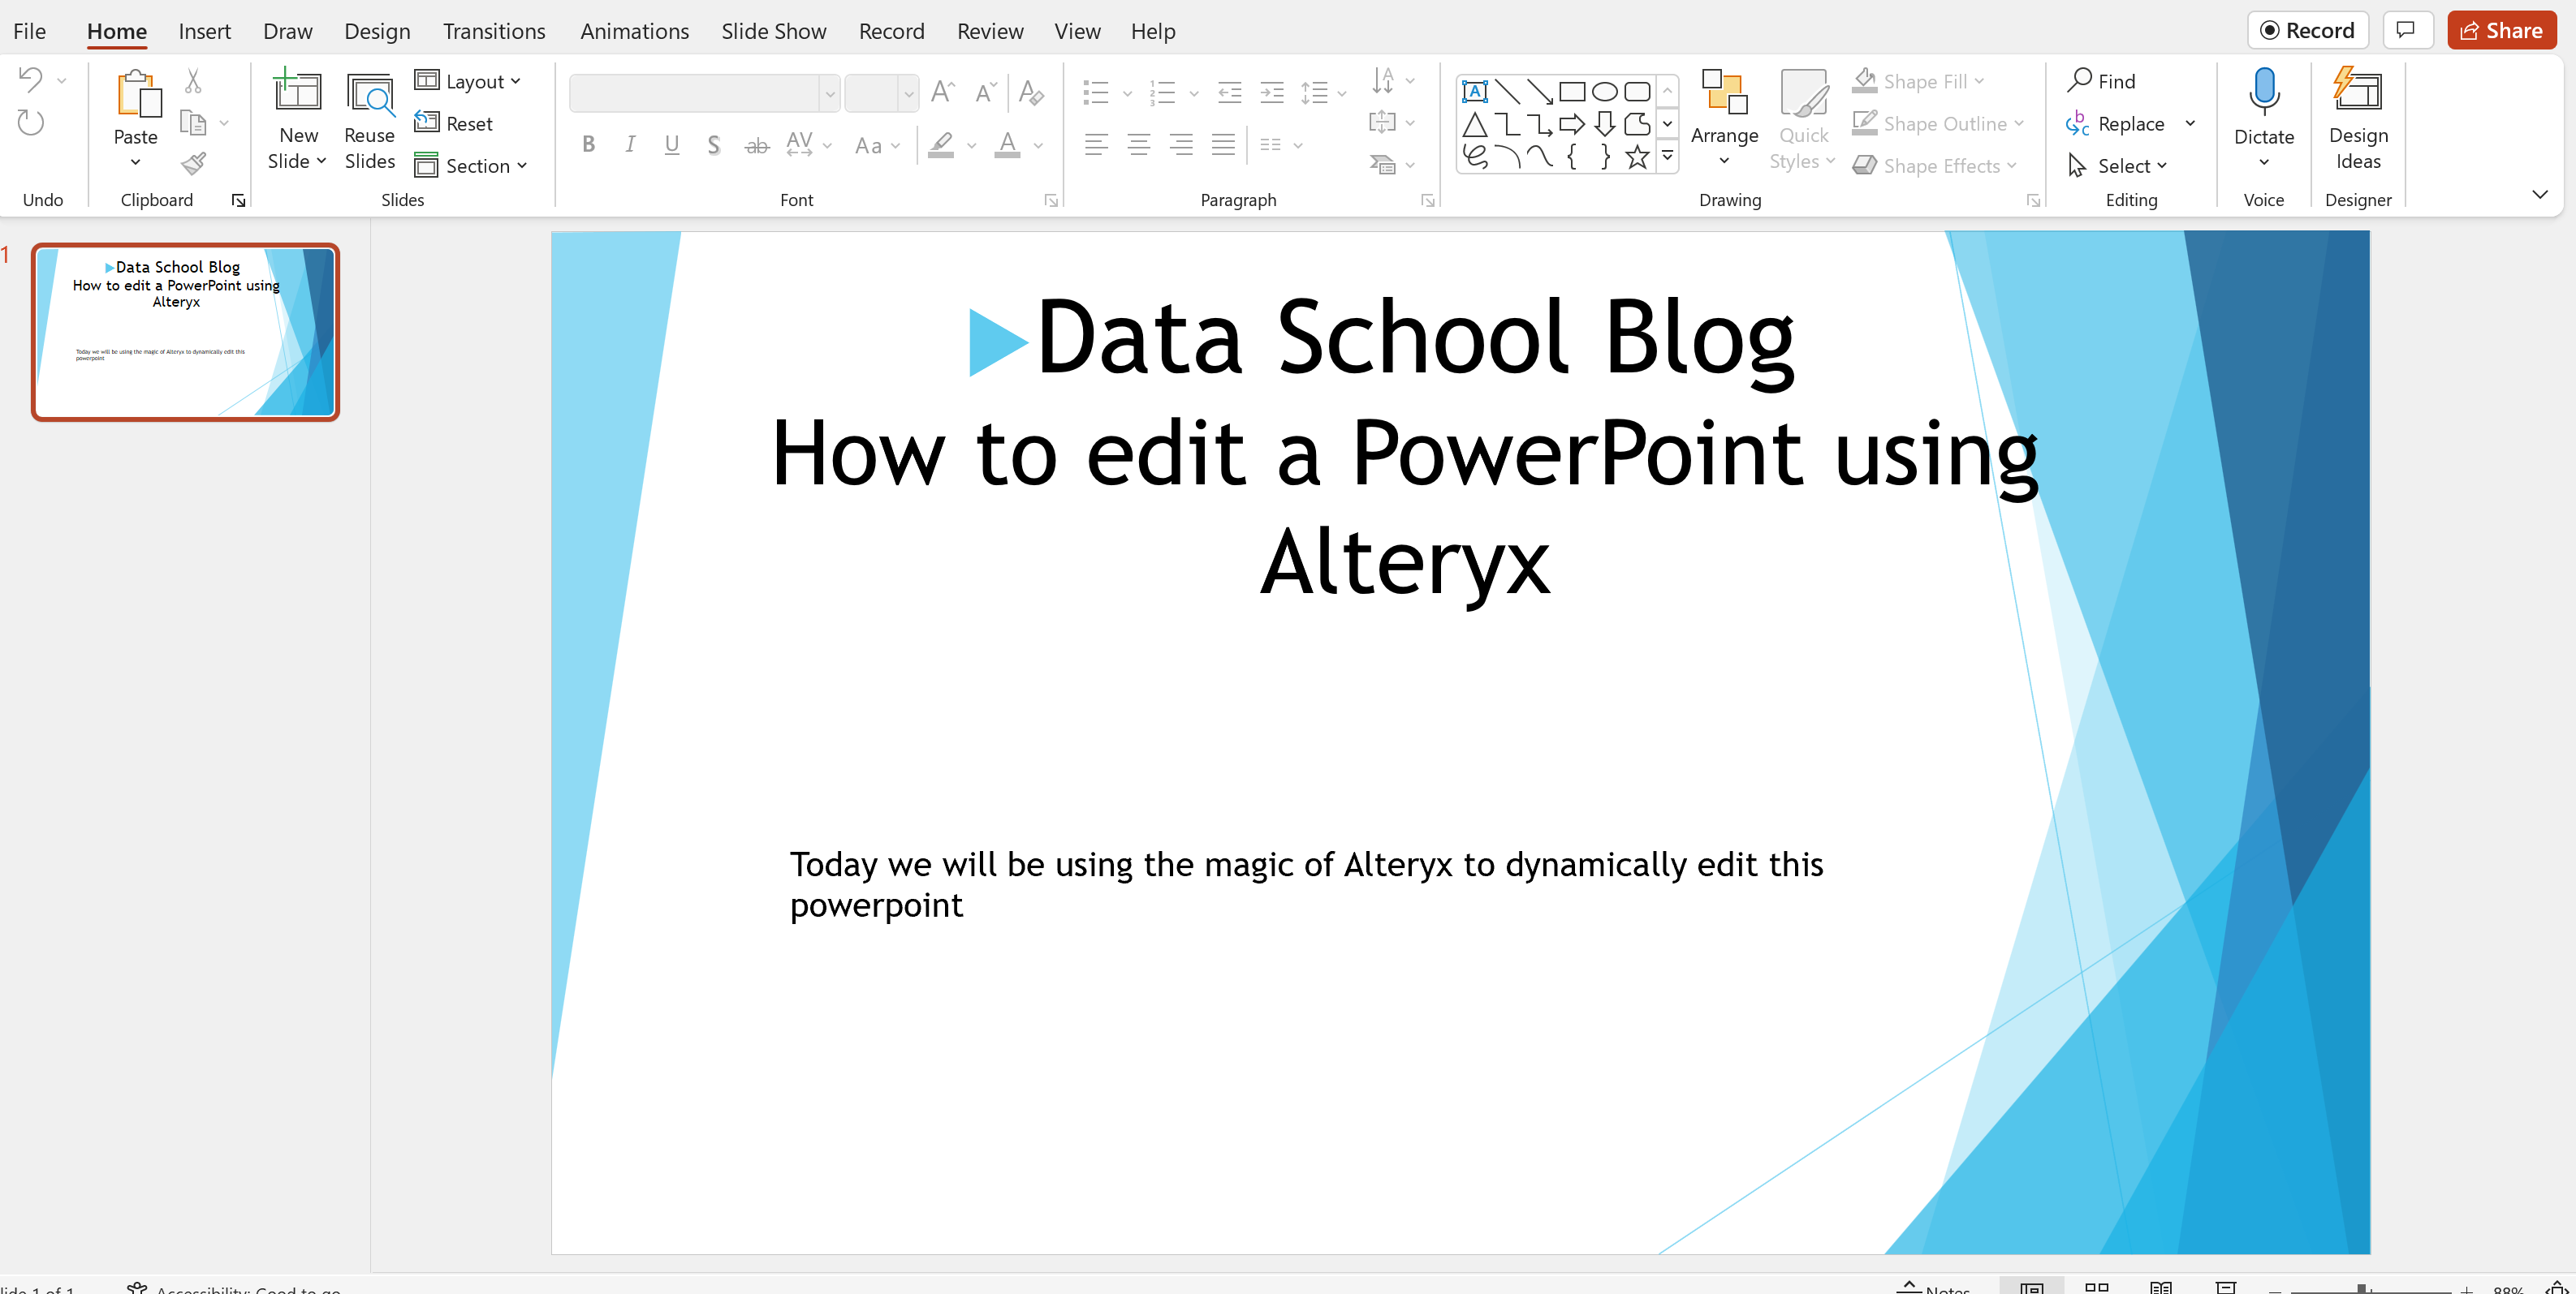Viewport: 2576px width, 1294px height.
Task: Toggle Bold formatting
Action: point(588,145)
